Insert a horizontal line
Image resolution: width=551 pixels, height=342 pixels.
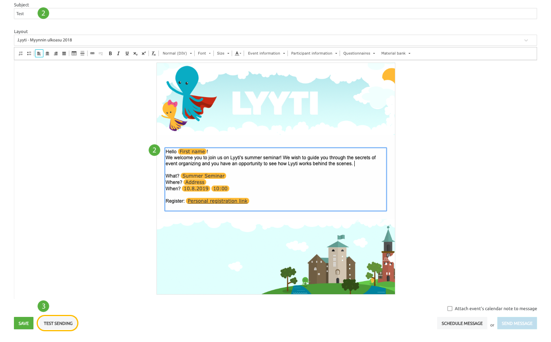point(82,53)
